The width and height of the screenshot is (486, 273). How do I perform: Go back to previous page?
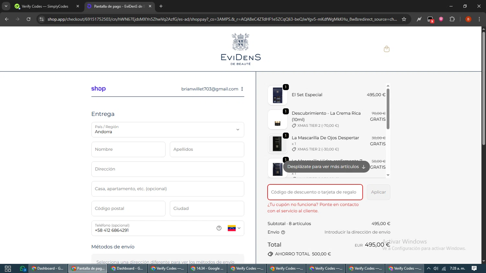point(7,19)
